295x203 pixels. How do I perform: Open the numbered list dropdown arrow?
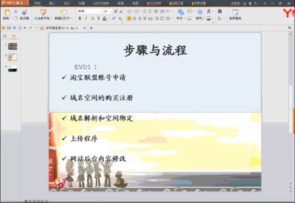141,12
